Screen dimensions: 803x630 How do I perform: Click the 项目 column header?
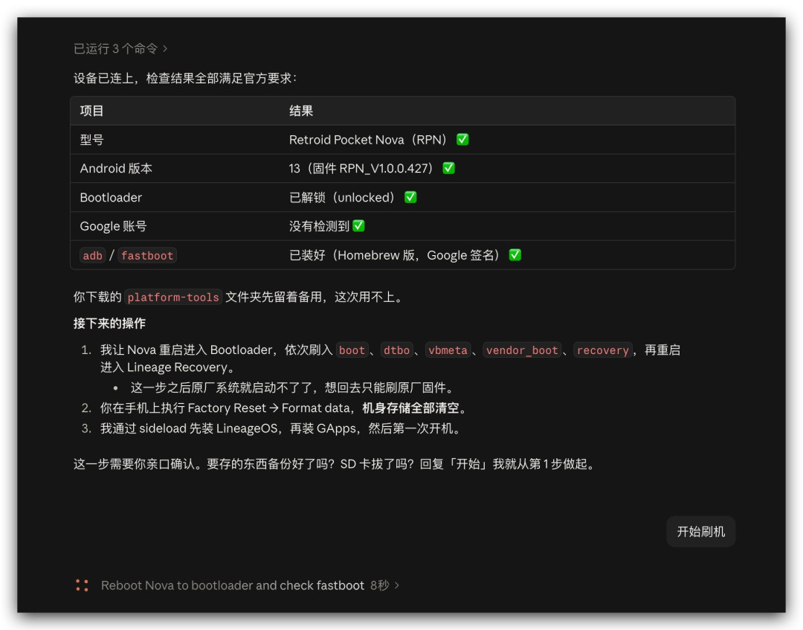point(91,111)
